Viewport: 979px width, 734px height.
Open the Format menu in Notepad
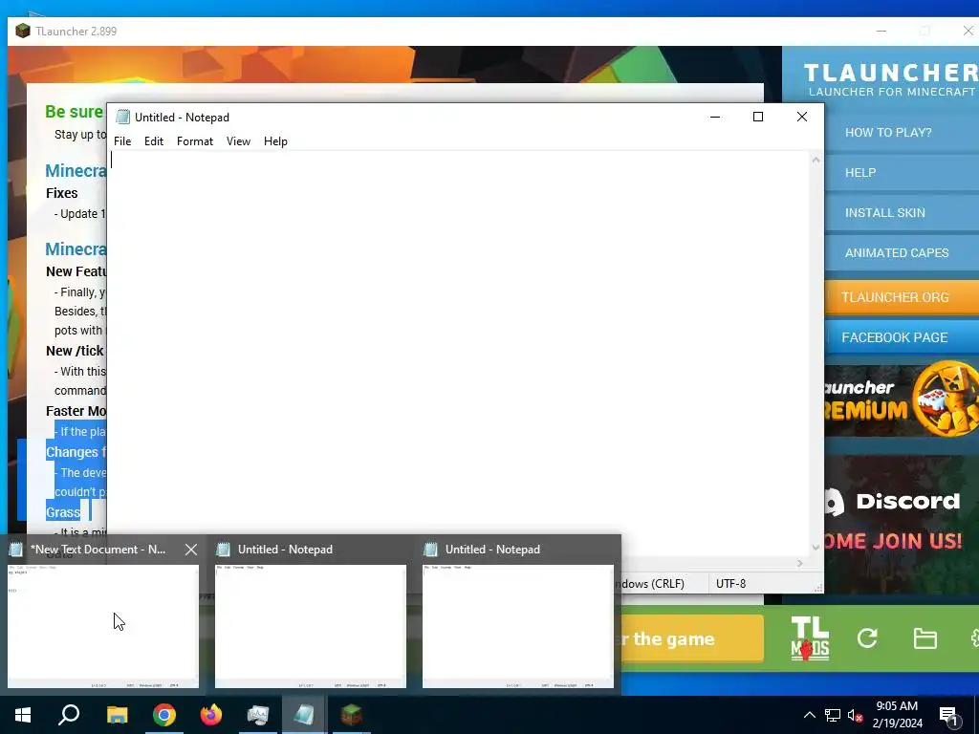tap(195, 141)
